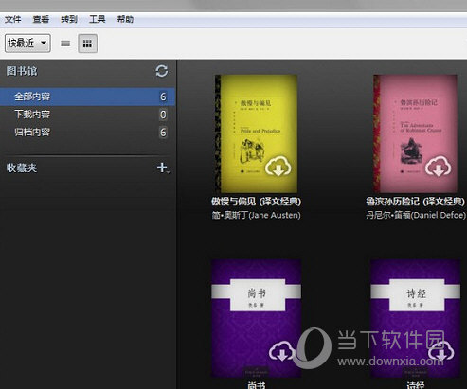Click the count 6 beside 全部内容
The image size is (467, 389).
point(163,97)
